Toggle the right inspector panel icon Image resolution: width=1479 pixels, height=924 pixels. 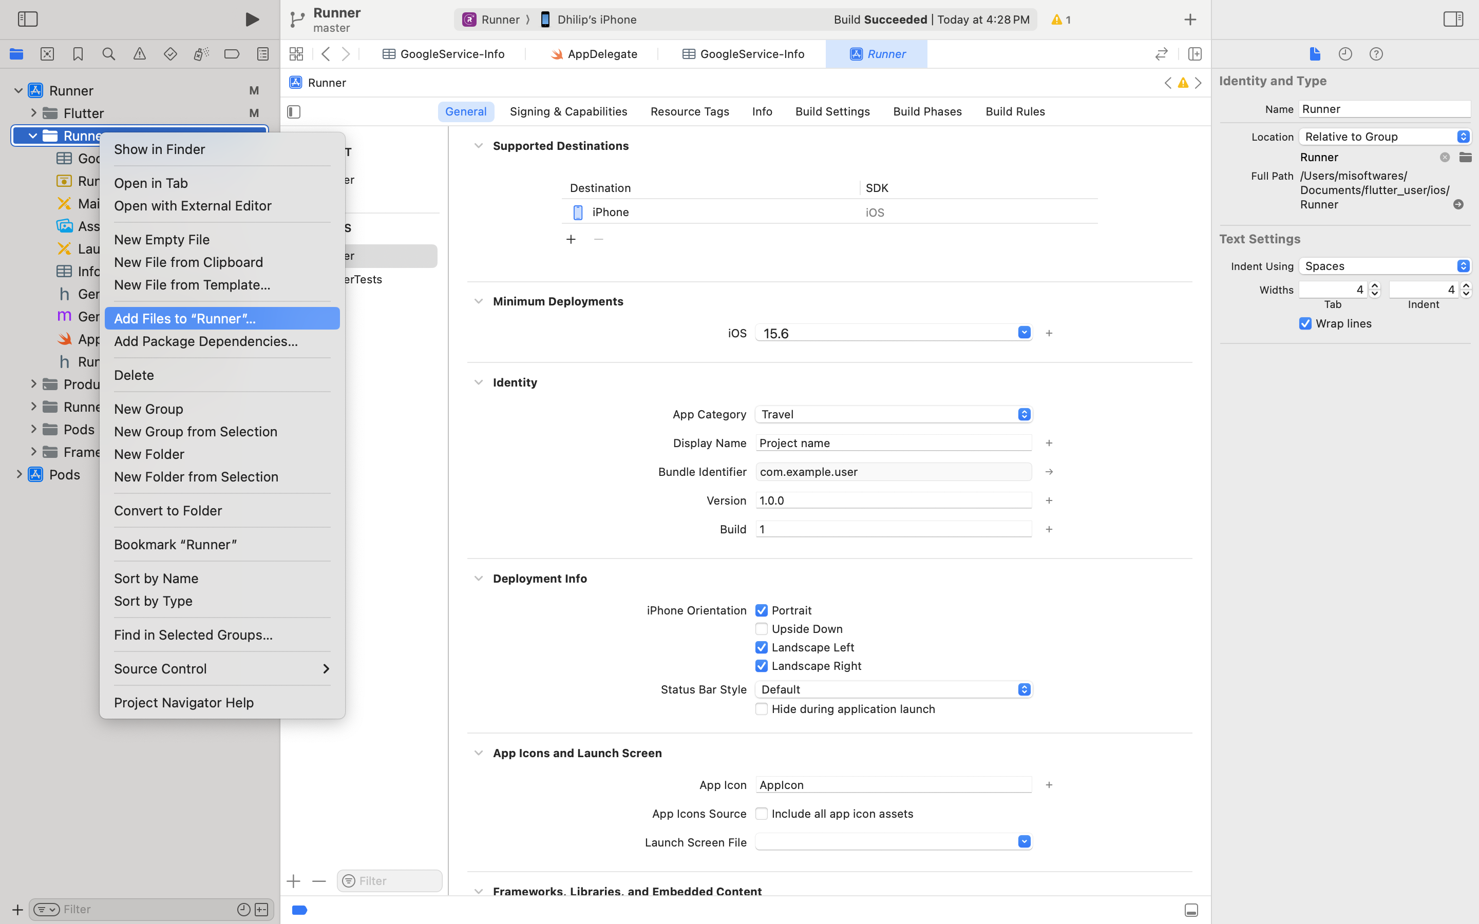[x=1453, y=20]
